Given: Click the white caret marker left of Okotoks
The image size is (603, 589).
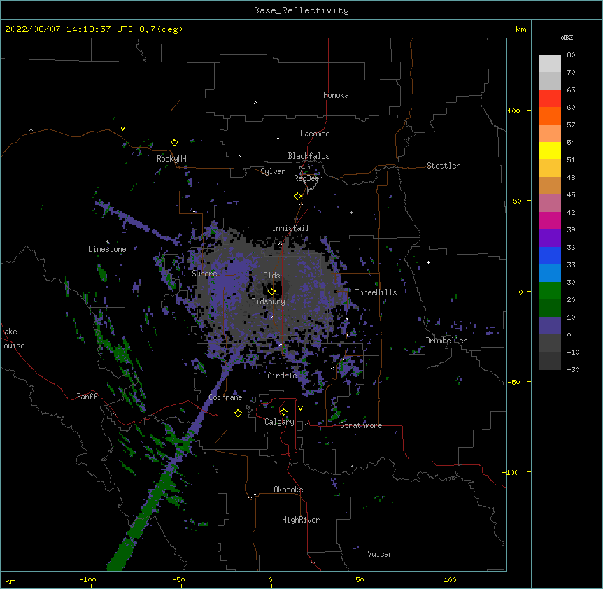Looking at the screenshot, I should point(255,495).
